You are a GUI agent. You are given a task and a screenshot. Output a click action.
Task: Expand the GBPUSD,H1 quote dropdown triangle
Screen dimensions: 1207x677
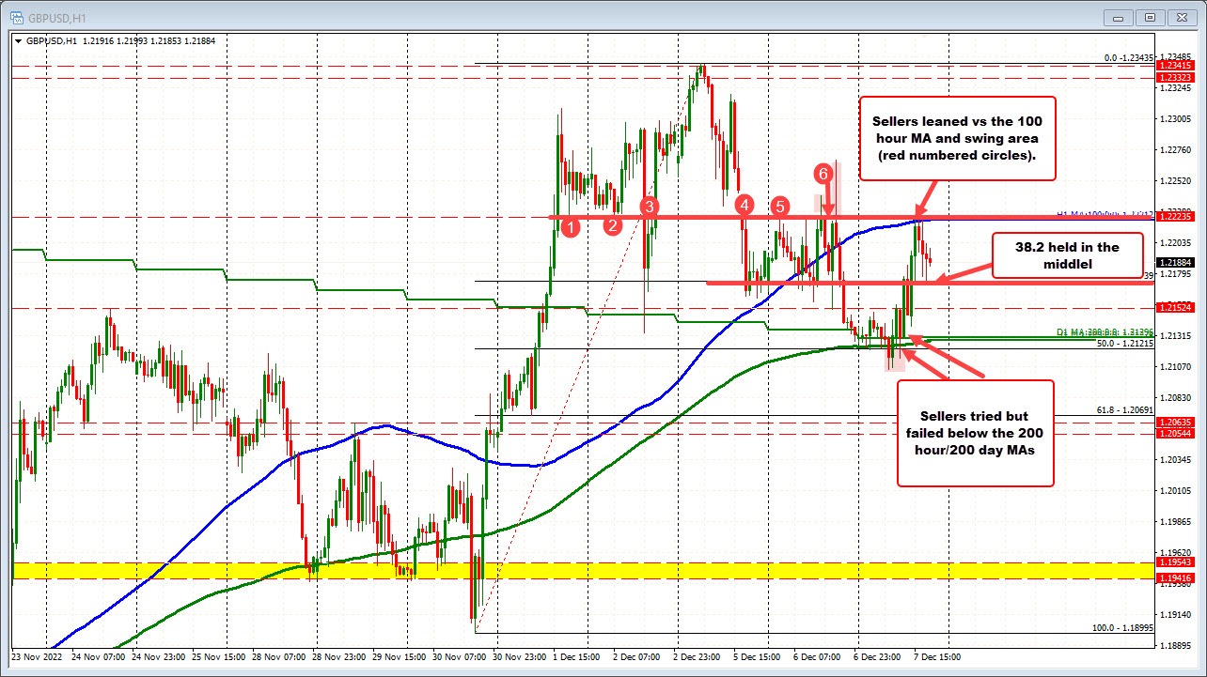tap(17, 41)
